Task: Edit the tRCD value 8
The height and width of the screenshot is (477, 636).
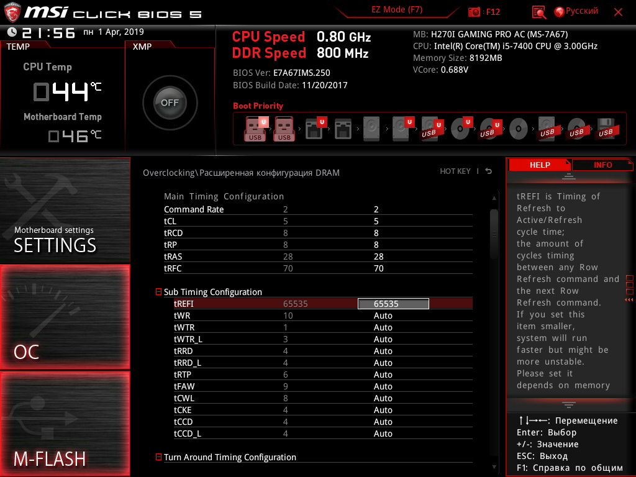Action: pyautogui.click(x=376, y=233)
